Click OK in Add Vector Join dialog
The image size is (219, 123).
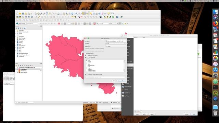(123, 81)
